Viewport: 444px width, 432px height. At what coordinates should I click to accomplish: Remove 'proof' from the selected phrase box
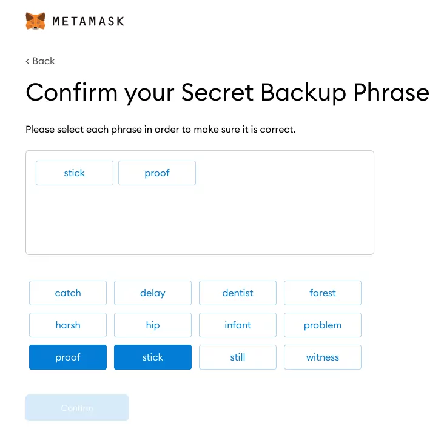[x=157, y=173]
